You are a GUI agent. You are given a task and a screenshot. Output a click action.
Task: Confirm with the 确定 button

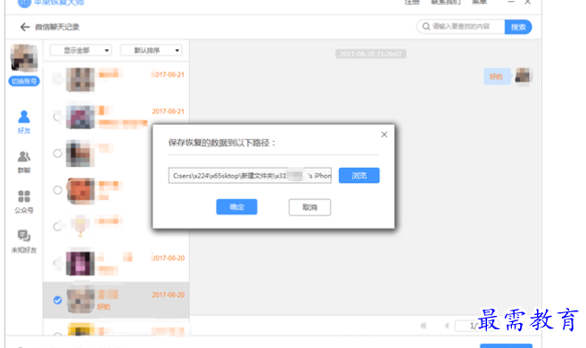pos(236,207)
